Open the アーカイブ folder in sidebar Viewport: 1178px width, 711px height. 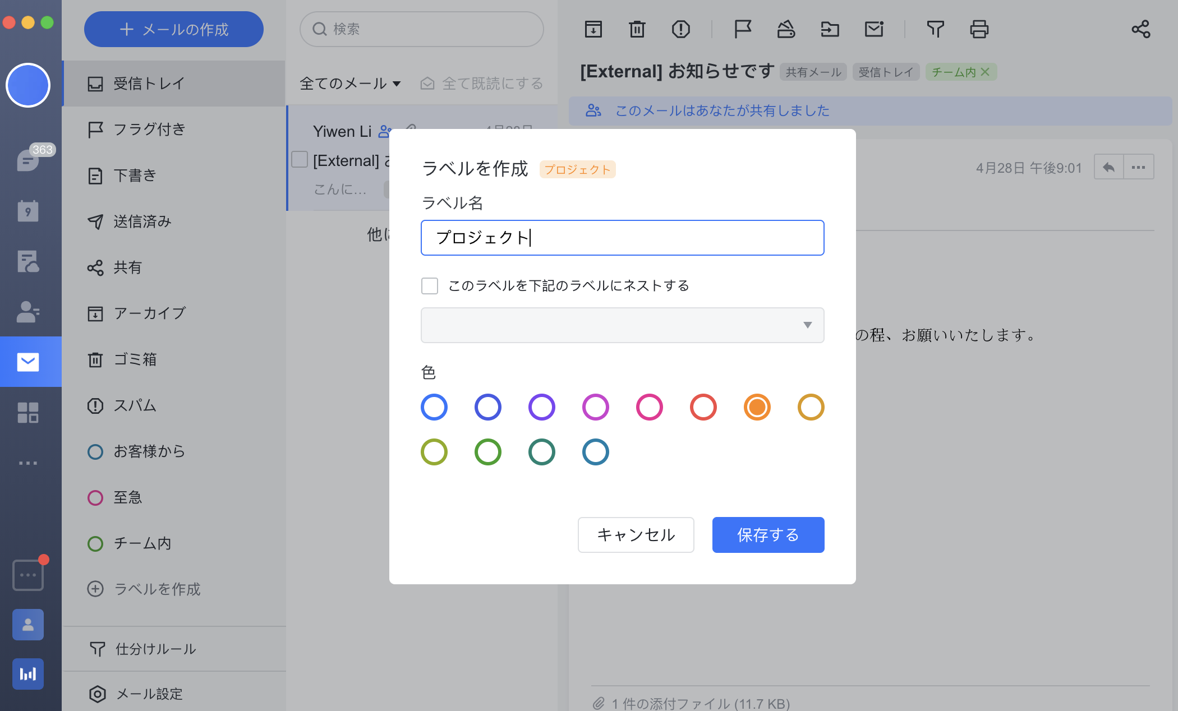coord(149,313)
